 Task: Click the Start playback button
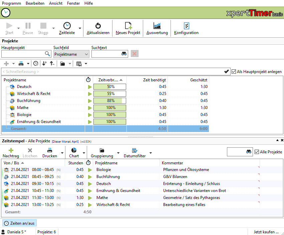[x=9, y=28]
